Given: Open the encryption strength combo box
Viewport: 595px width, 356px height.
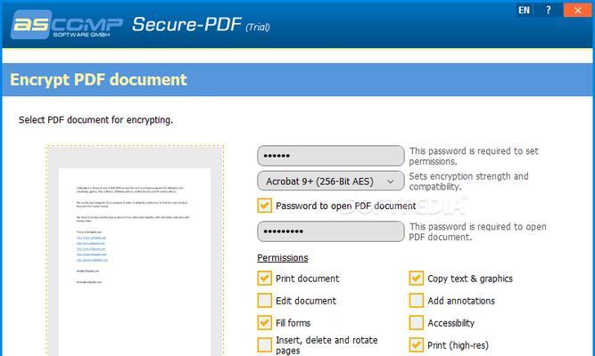Looking at the screenshot, I should [x=331, y=181].
